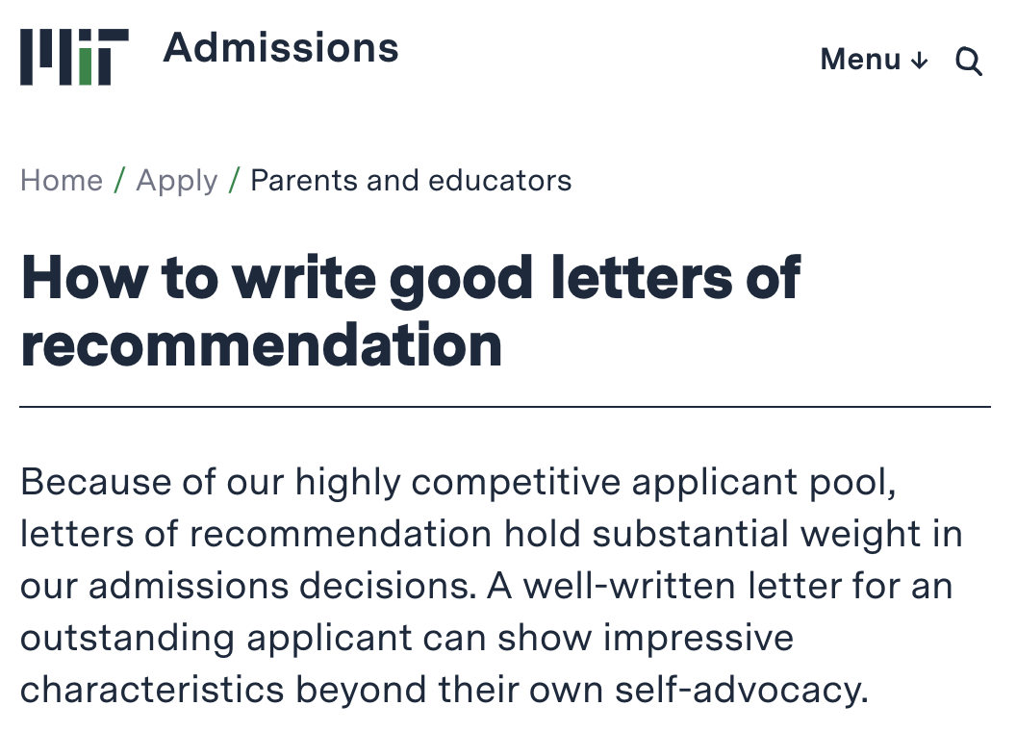
Task: Click the green slash after Home
Action: [119, 180]
